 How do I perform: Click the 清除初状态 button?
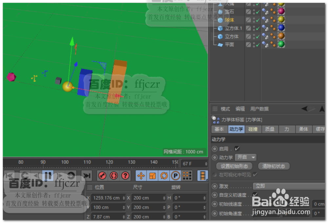coord(274,166)
